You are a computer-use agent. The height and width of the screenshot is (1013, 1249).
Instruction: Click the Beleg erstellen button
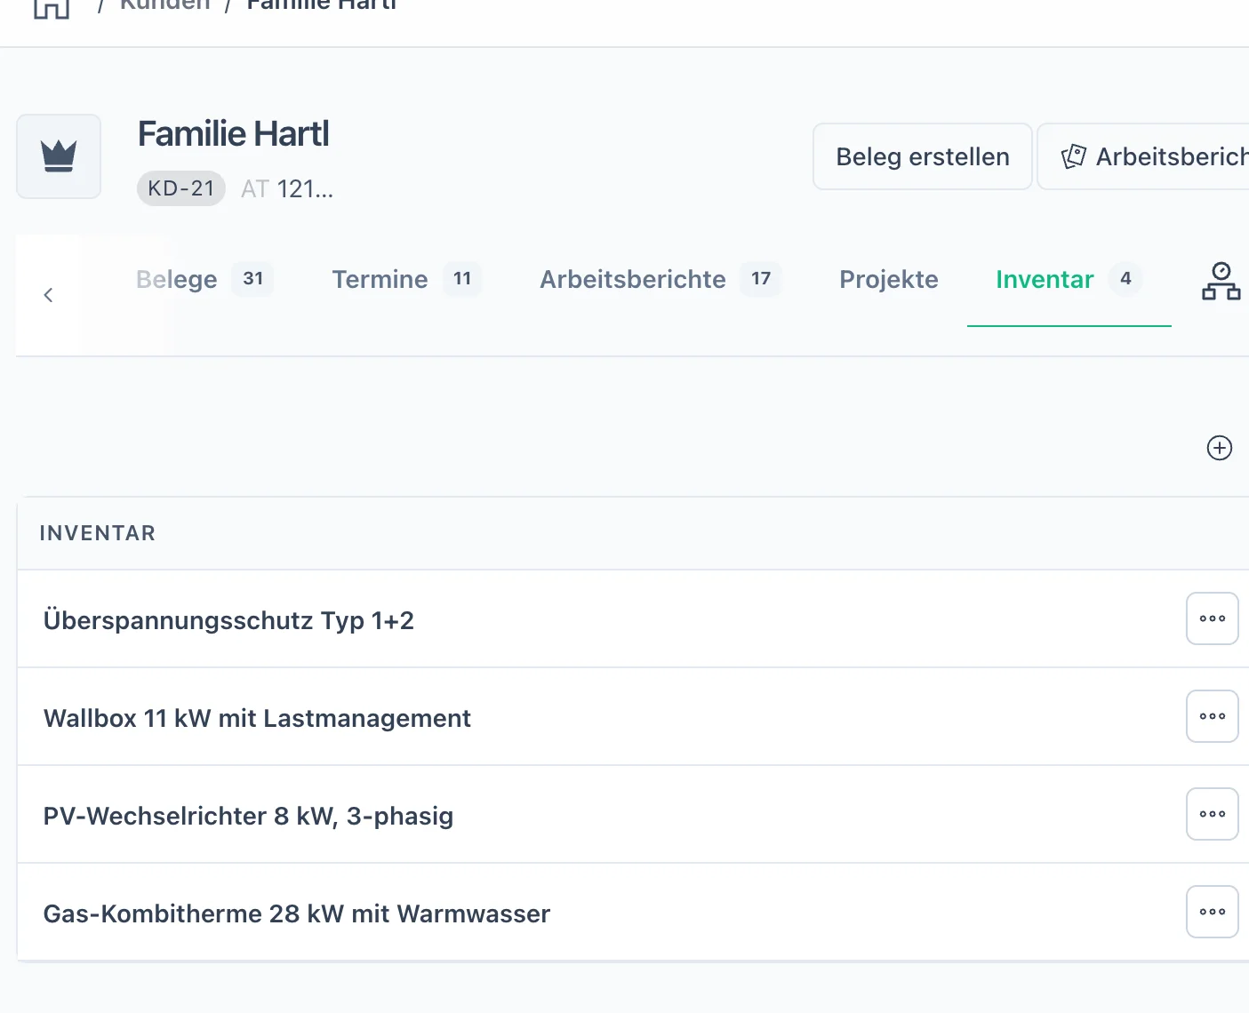click(x=923, y=156)
